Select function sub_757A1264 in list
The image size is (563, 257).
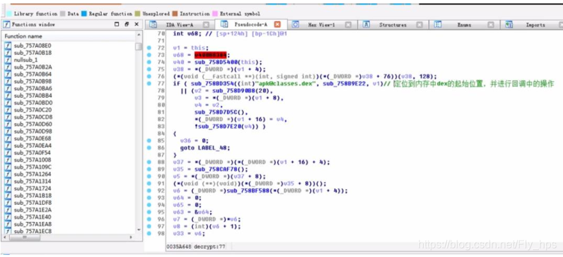pyautogui.click(x=33, y=174)
